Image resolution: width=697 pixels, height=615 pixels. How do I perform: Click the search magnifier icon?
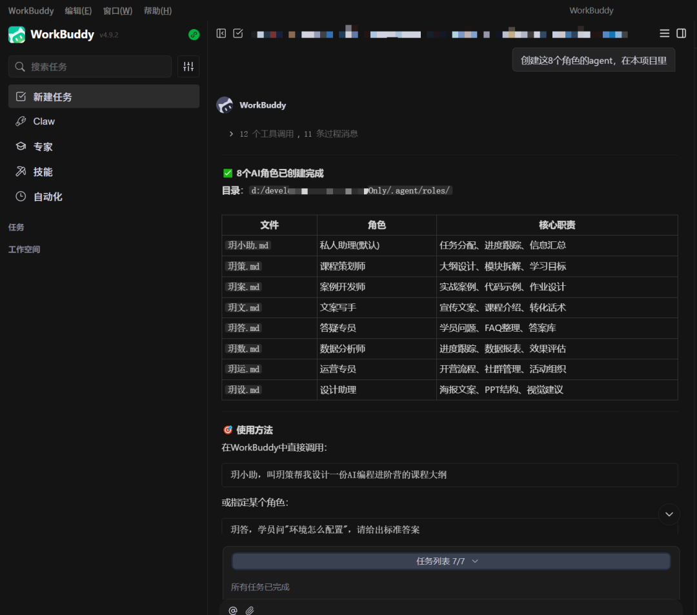[x=20, y=66]
